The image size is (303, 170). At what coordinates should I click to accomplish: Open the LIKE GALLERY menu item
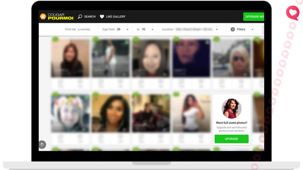[x=116, y=17]
